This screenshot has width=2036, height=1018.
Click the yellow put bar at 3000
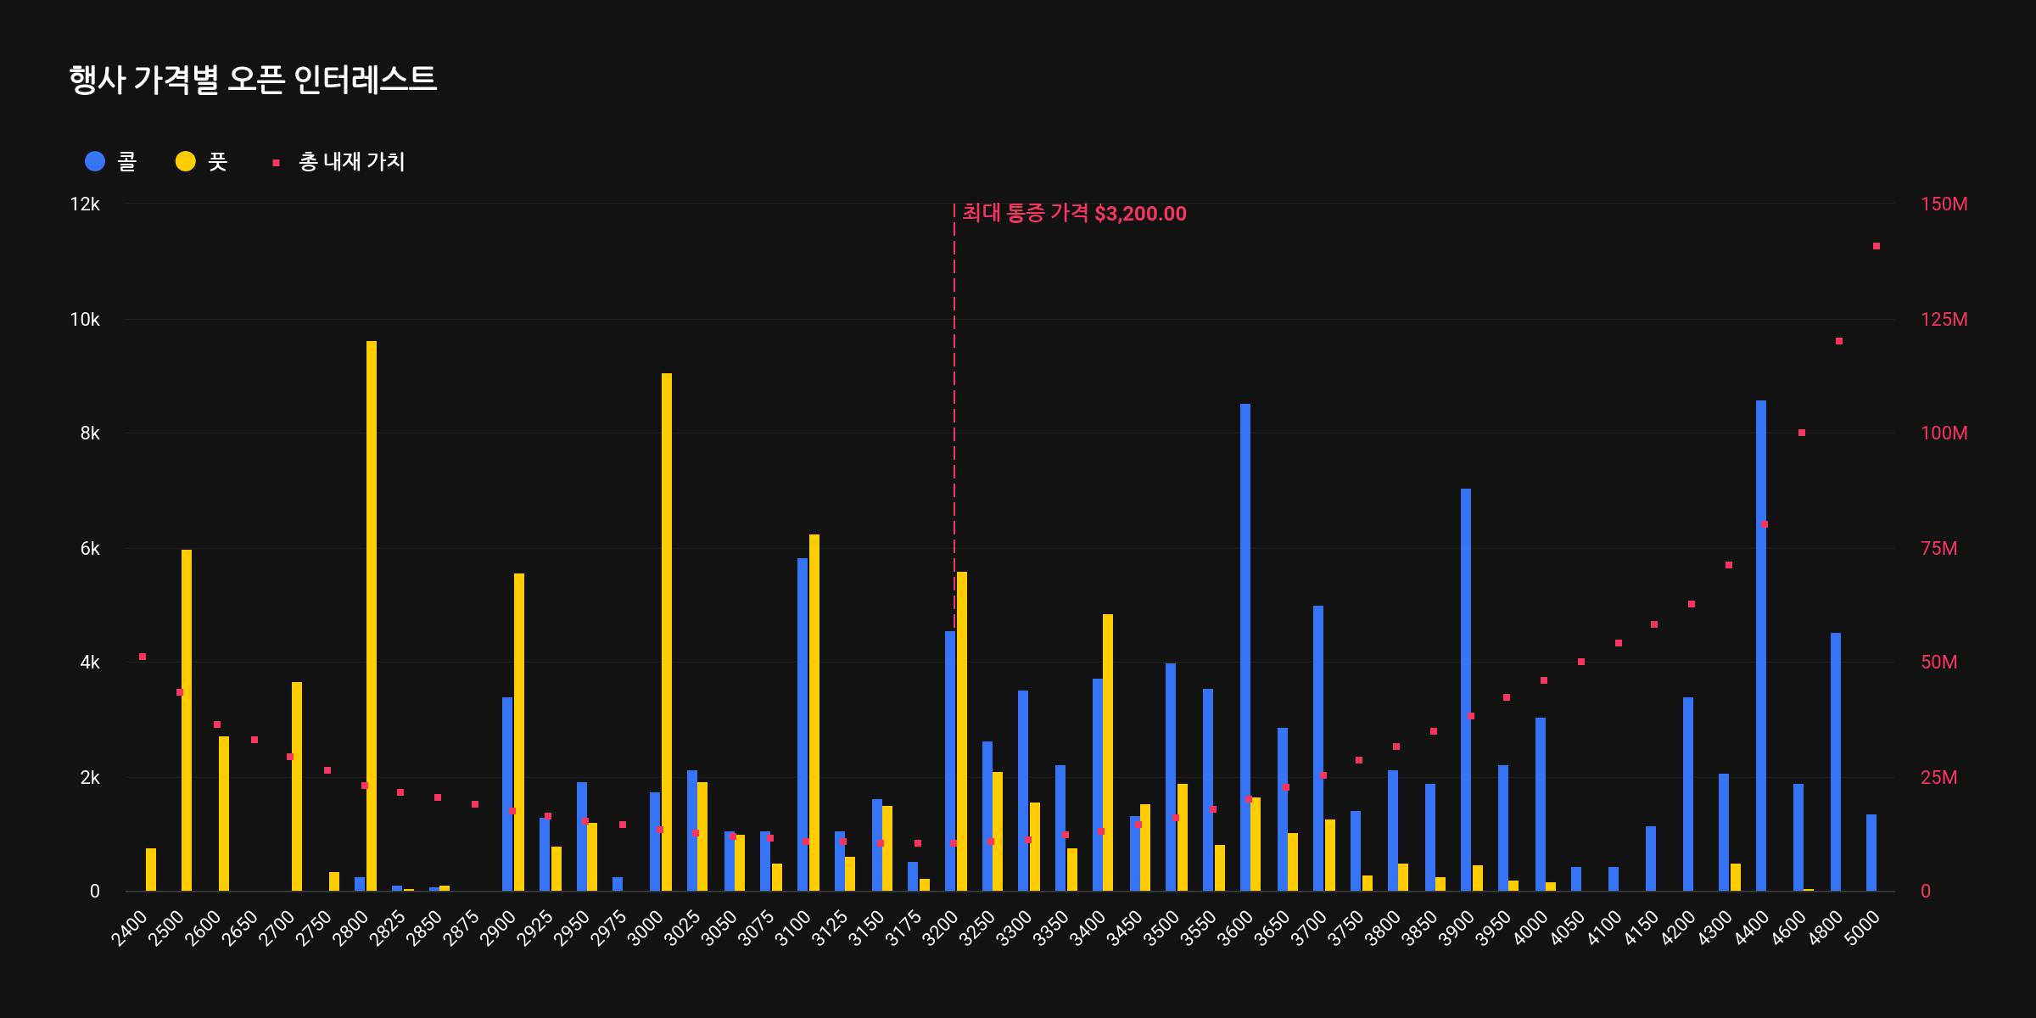(667, 632)
